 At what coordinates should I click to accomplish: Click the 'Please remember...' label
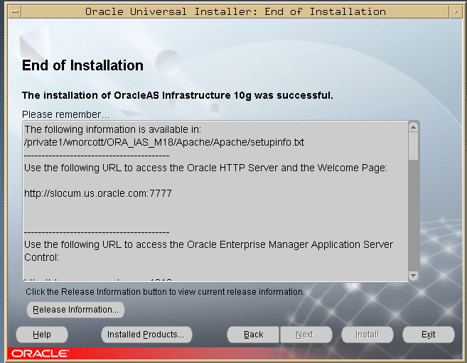click(65, 114)
